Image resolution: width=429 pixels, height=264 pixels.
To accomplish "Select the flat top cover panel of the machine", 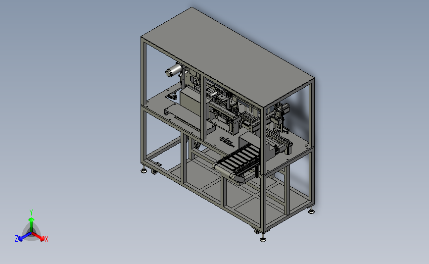I will pos(228,57).
